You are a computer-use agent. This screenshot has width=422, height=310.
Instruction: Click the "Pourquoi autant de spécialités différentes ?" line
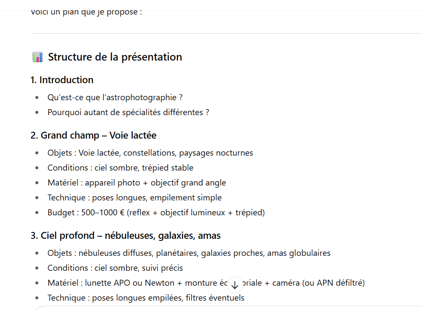coord(128,112)
